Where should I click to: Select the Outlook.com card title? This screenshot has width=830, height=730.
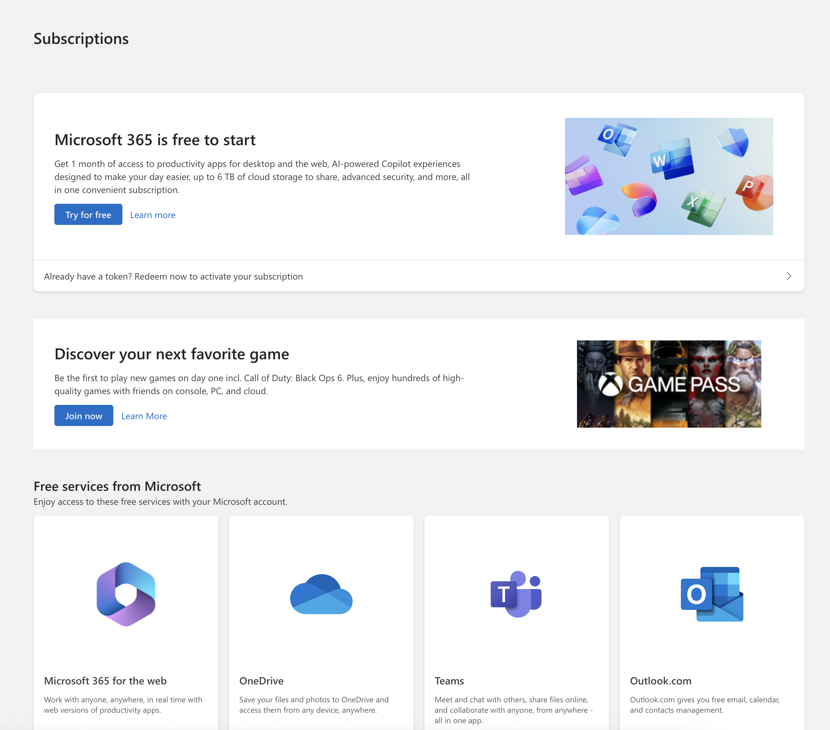pyautogui.click(x=660, y=681)
